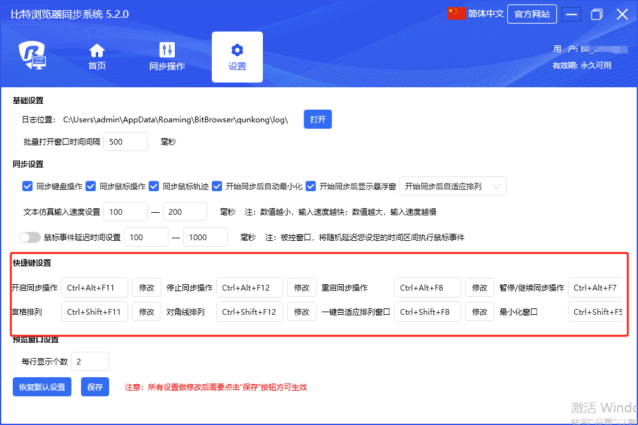Click the BitBrowser logo icon
The image size is (638, 425).
(x=32, y=56)
